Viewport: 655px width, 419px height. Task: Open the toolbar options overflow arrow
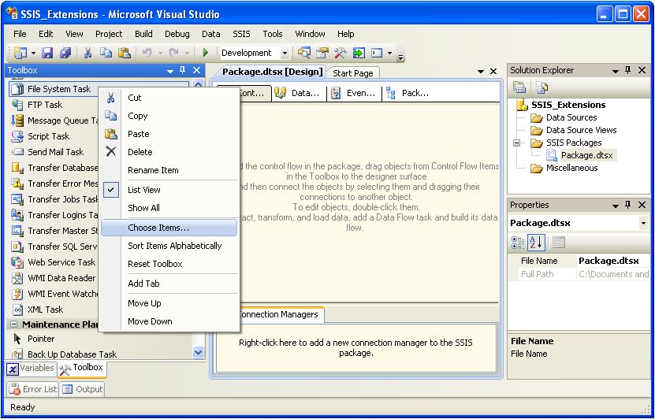(x=400, y=56)
